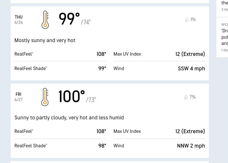
Task: Click Friday's 7% precipitation chance
Action: pyautogui.click(x=193, y=97)
